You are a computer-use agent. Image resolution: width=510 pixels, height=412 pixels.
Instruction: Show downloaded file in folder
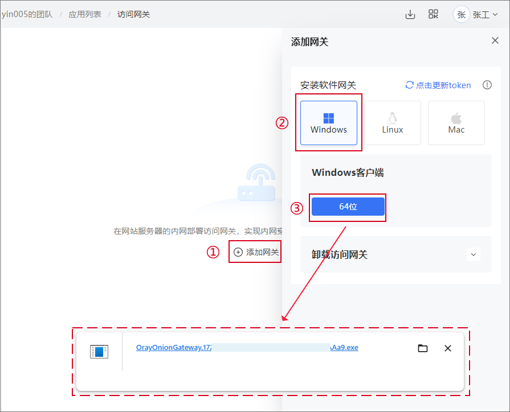point(422,348)
